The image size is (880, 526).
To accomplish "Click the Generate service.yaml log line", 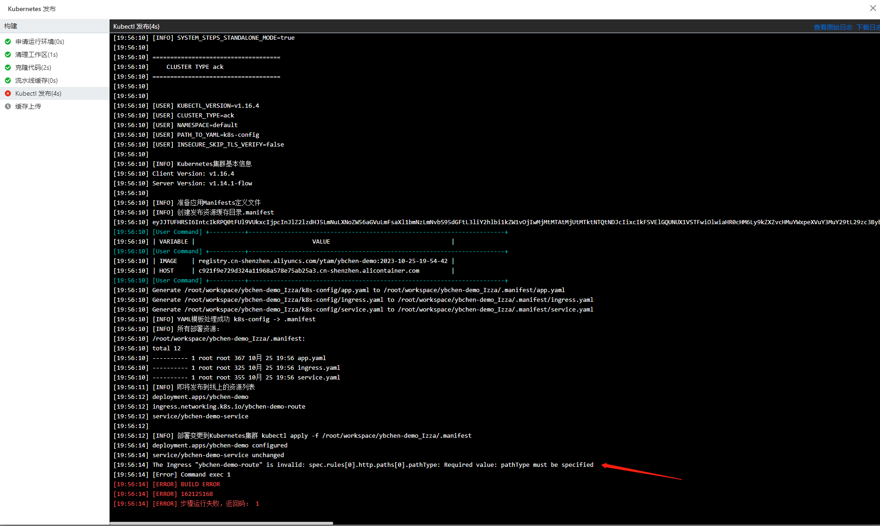I will [x=354, y=310].
